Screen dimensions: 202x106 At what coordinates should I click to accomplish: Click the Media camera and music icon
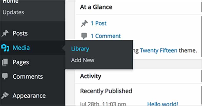point(5,48)
